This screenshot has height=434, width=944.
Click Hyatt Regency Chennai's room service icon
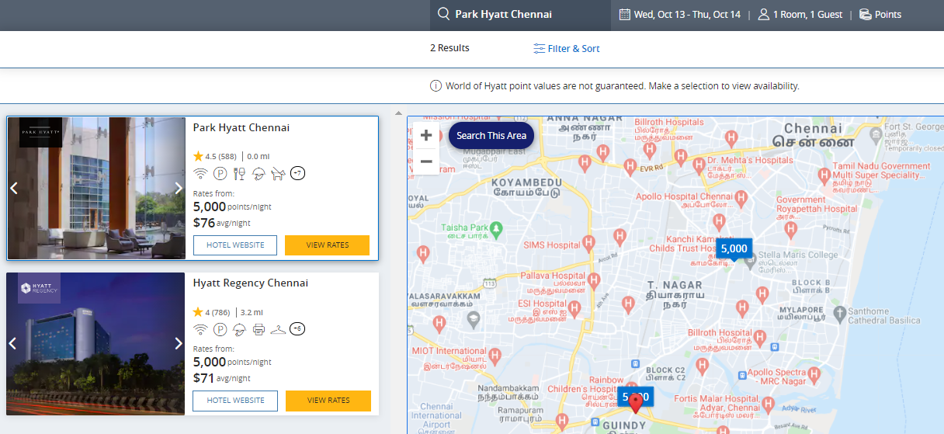pyautogui.click(x=240, y=329)
